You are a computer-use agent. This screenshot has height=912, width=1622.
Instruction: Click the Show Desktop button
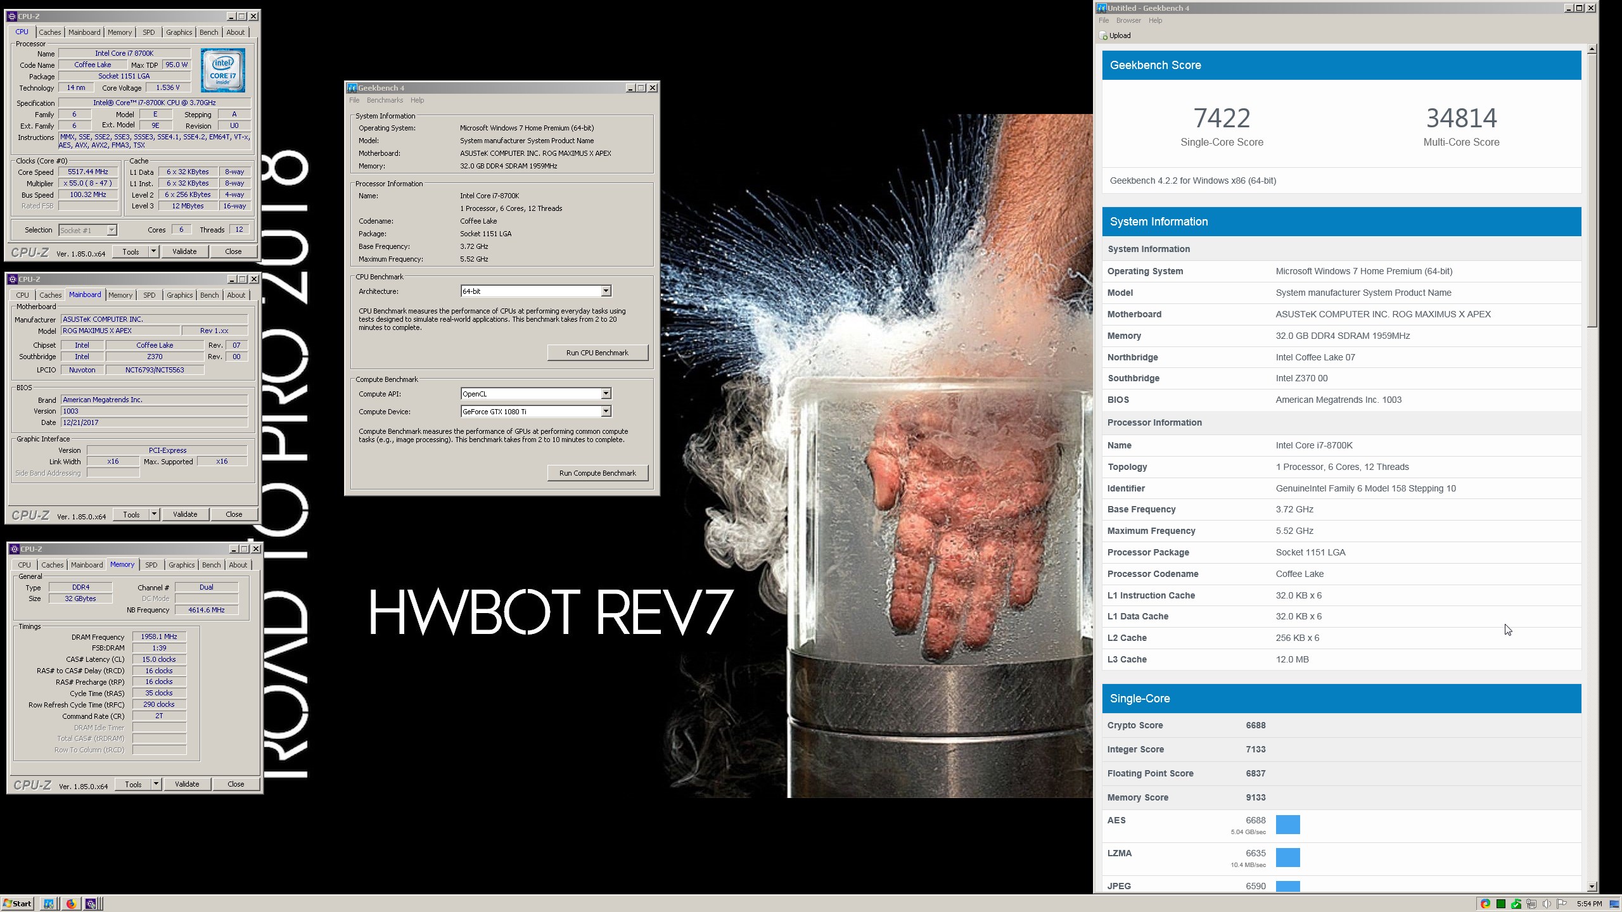[x=1614, y=904]
